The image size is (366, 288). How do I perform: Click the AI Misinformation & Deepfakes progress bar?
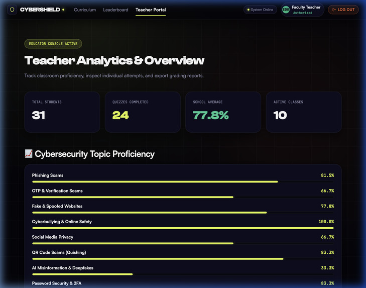pyautogui.click(x=183, y=274)
